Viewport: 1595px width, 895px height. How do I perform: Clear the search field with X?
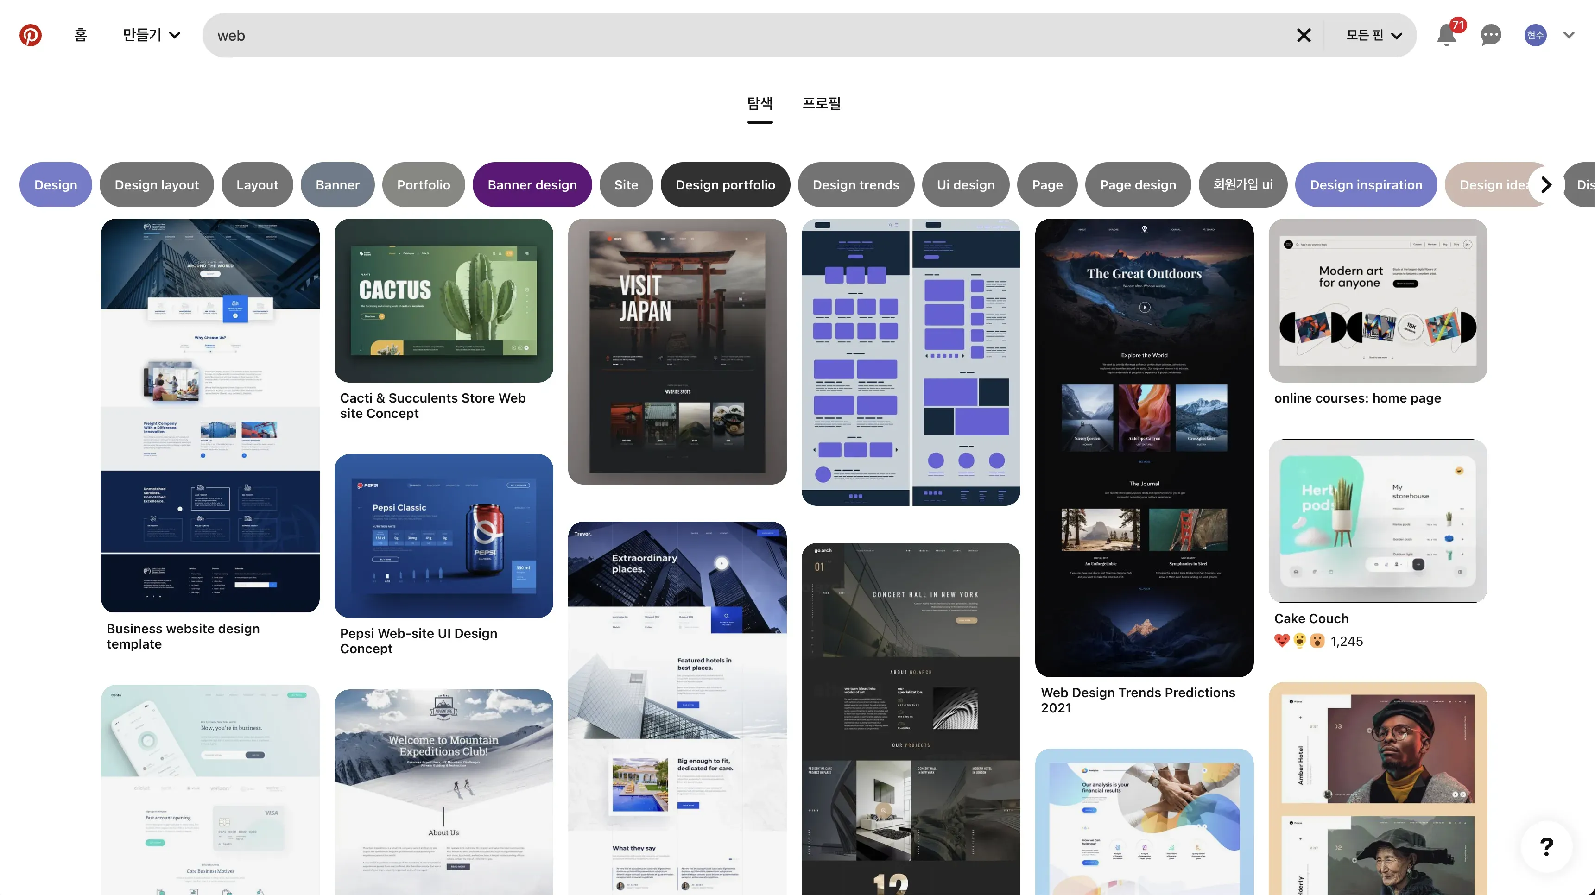(1304, 35)
